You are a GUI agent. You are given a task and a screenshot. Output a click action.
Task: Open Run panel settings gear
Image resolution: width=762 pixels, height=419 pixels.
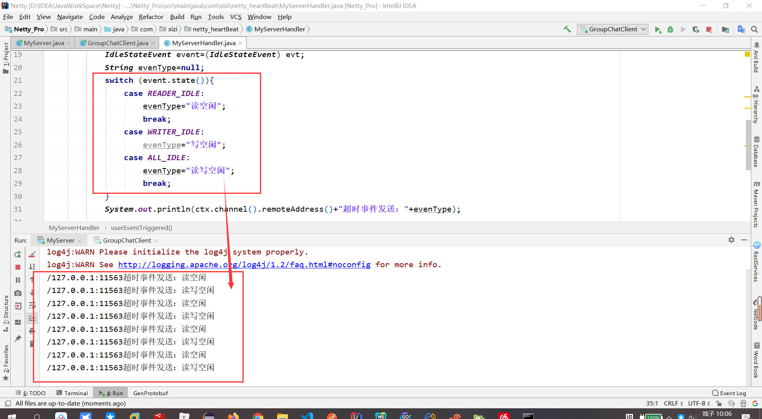click(x=731, y=240)
